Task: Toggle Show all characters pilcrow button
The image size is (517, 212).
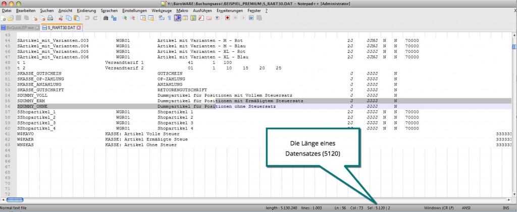Action: point(170,18)
